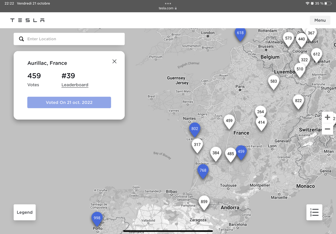The height and width of the screenshot is (234, 336).
Task: Tap the battery status icon
Action: click(328, 4)
